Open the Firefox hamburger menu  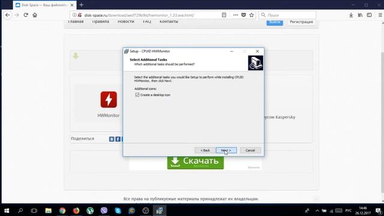[x=380, y=15]
